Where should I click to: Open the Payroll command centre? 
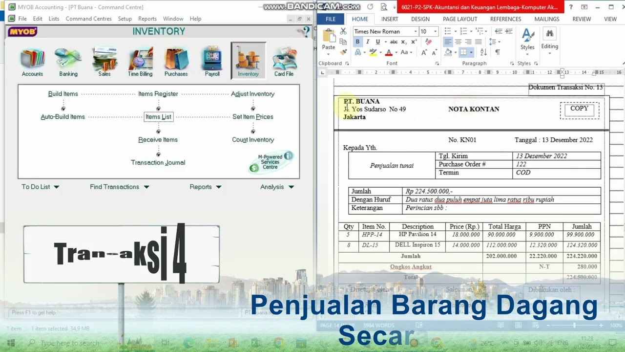(212, 61)
